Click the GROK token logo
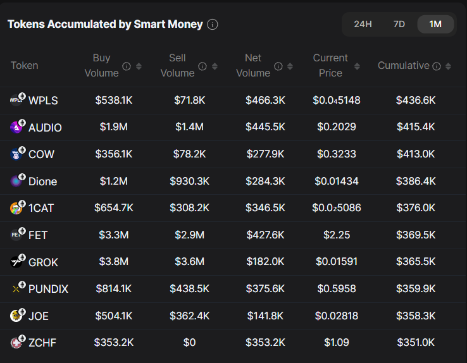 coord(17,261)
